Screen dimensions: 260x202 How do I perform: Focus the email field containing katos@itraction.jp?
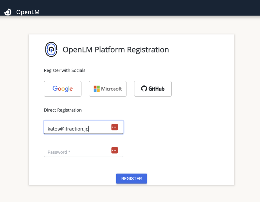[x=84, y=127]
